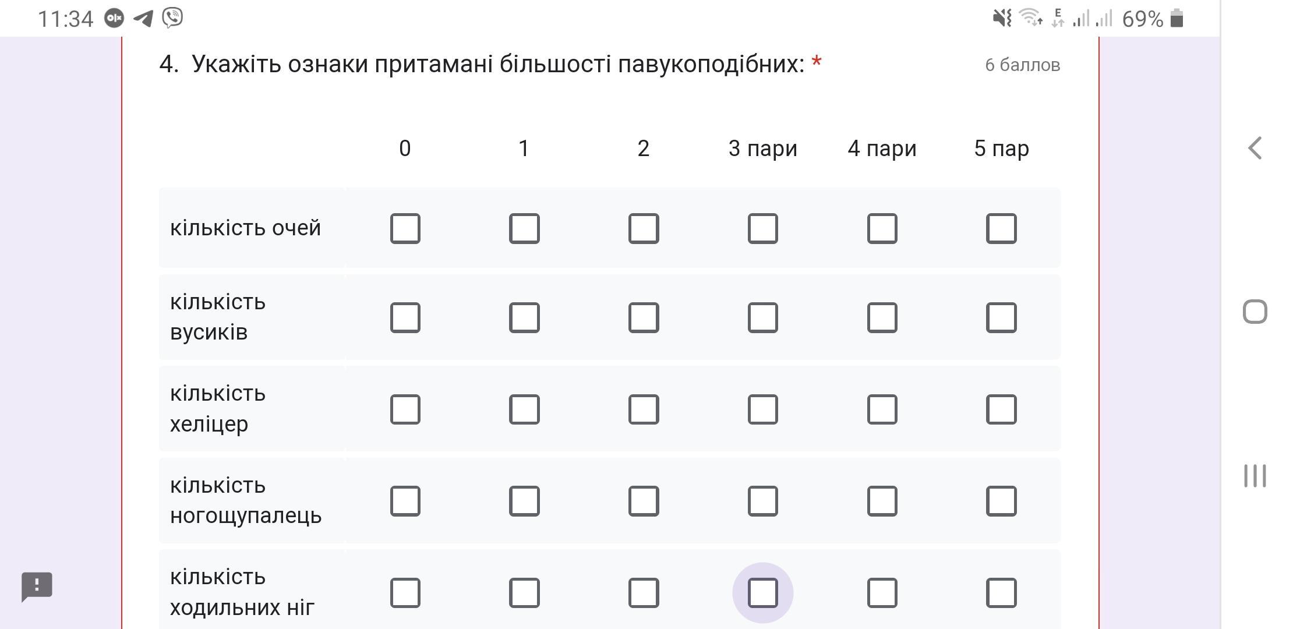
Task: Tap the clock time in status bar
Action: click(65, 19)
